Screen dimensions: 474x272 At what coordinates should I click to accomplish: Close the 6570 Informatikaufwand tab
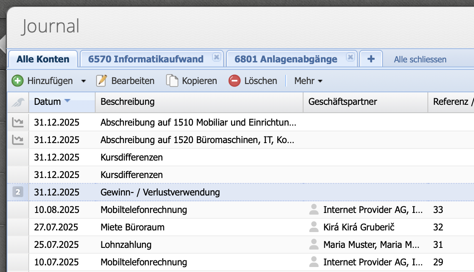click(x=216, y=57)
